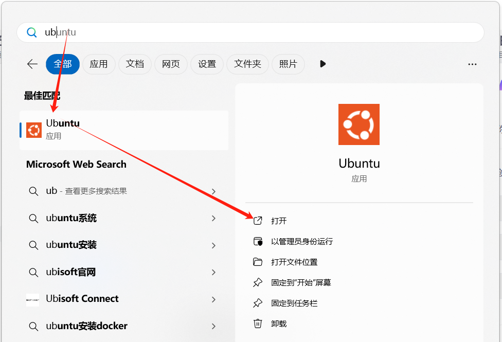Open the three-dot options menu

tap(472, 64)
